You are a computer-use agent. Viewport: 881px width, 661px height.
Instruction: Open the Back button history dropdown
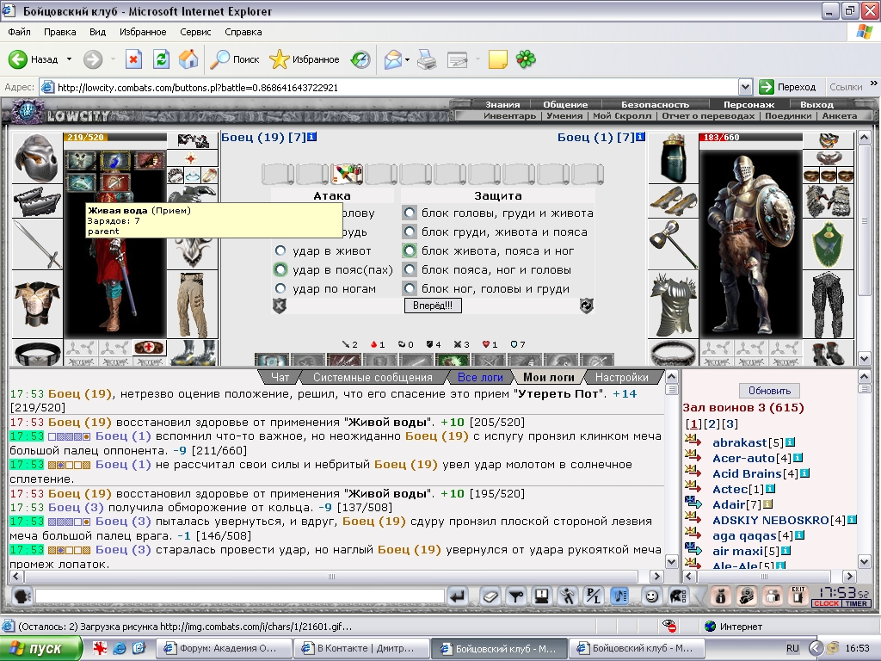click(69, 59)
